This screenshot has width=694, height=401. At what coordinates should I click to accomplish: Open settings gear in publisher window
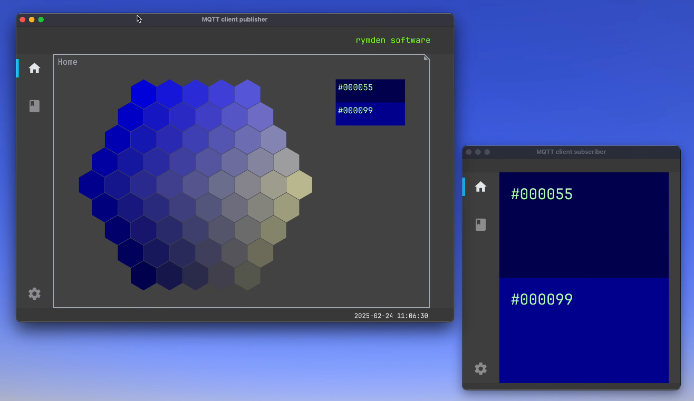point(34,294)
